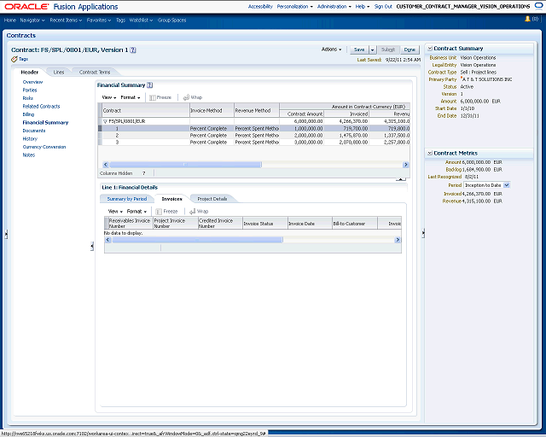Switch to the Lines tab
This screenshot has width=546, height=437.
59,73
